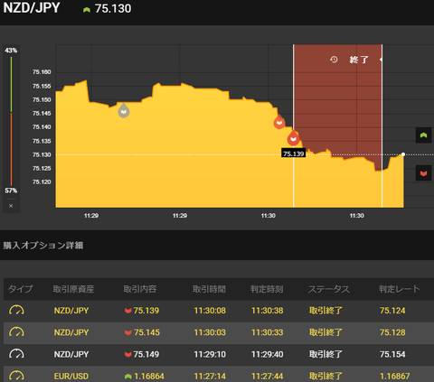Click the red down arrow beside 75.139 in the table
This screenshot has width=434, height=382.
pos(128,311)
